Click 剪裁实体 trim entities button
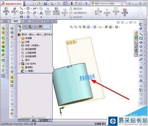 pos(48,11)
